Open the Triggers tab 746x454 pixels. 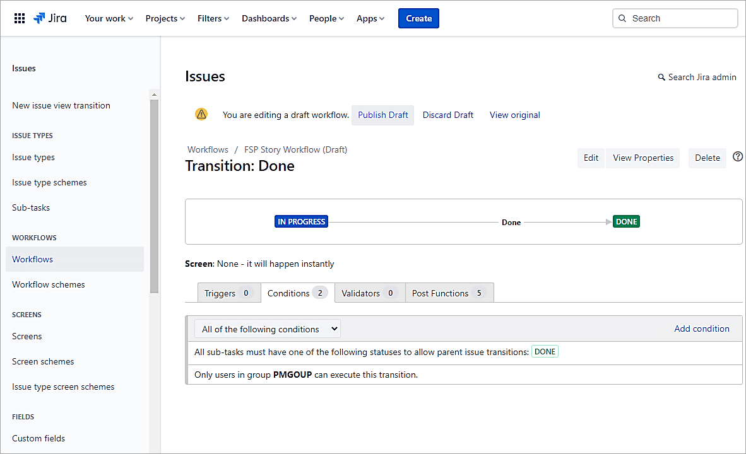pyautogui.click(x=228, y=293)
